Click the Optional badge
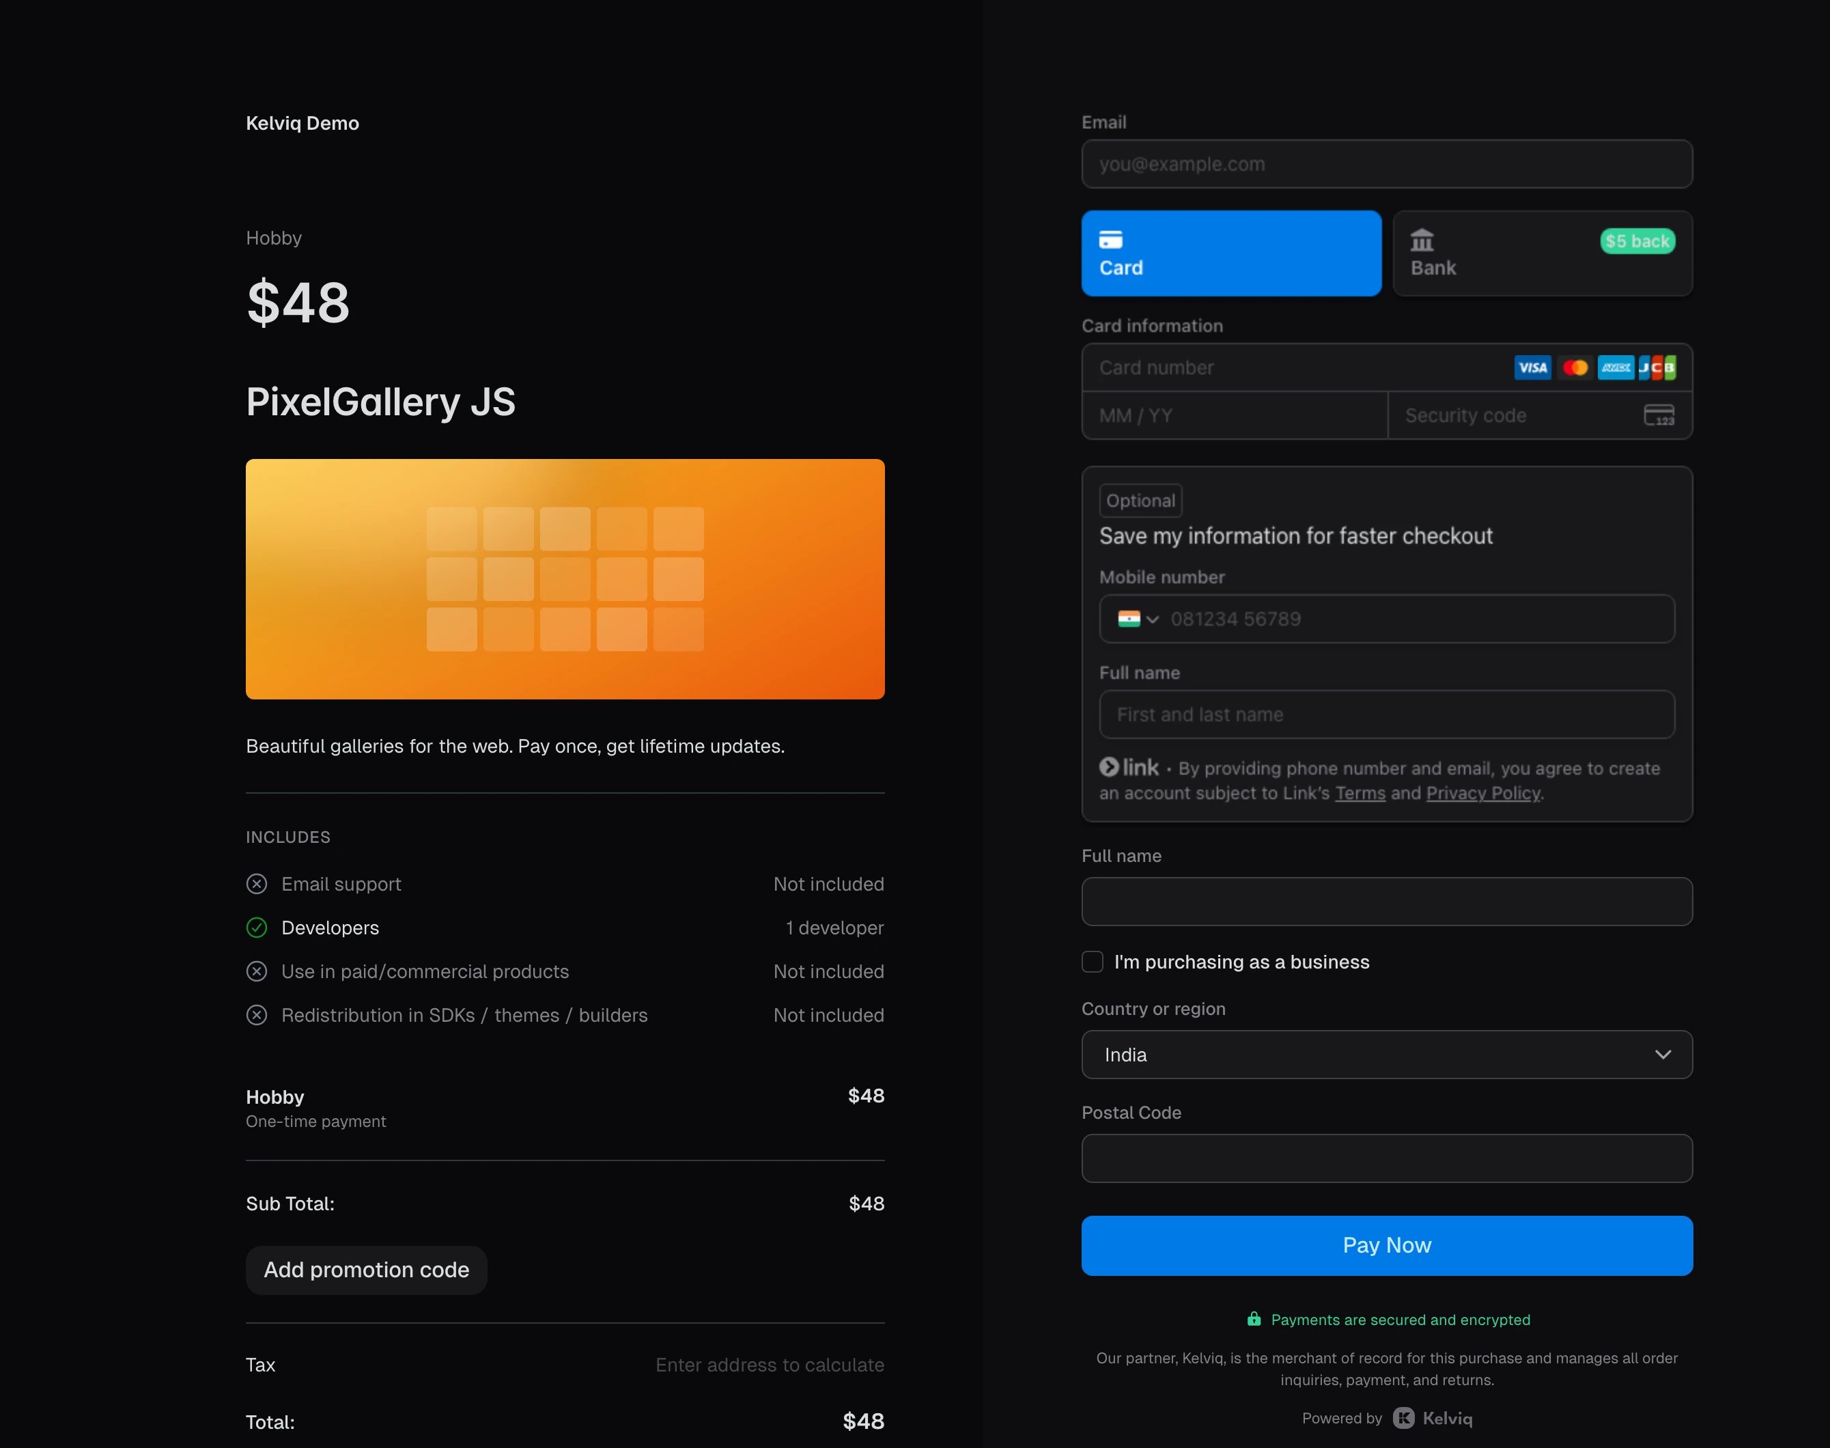1830x1448 pixels. tap(1140, 500)
